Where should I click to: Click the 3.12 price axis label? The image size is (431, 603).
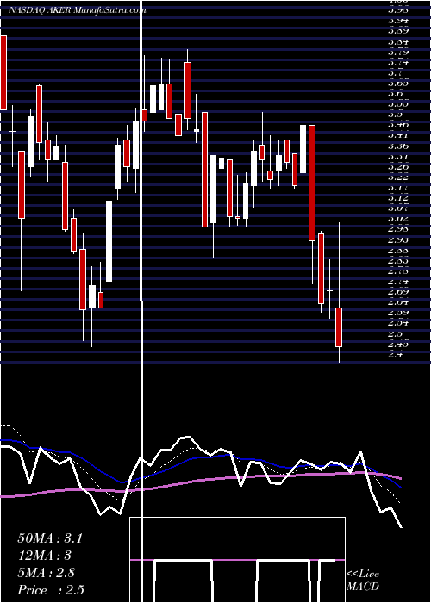point(398,197)
